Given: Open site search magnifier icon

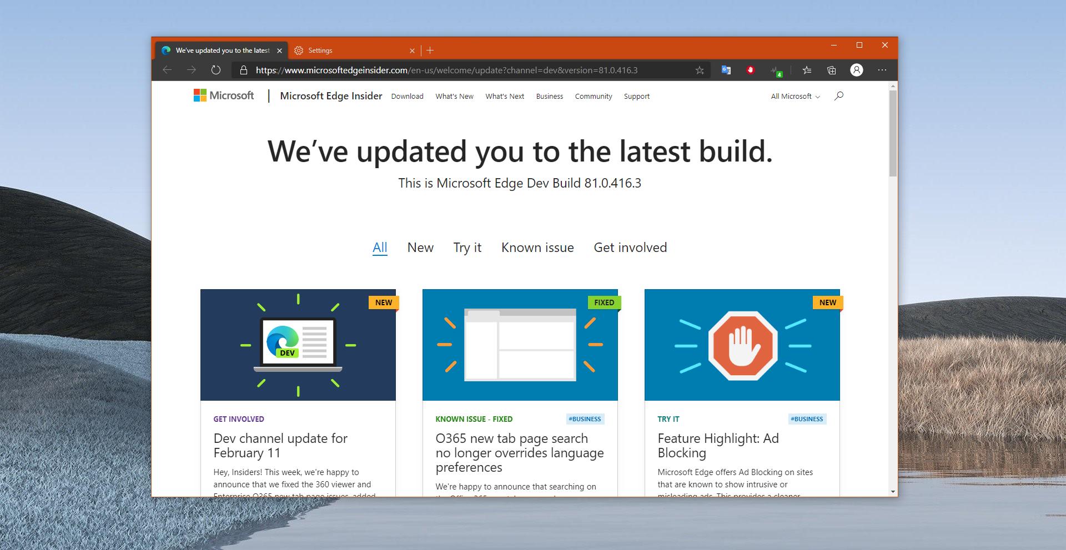Looking at the screenshot, I should (839, 96).
